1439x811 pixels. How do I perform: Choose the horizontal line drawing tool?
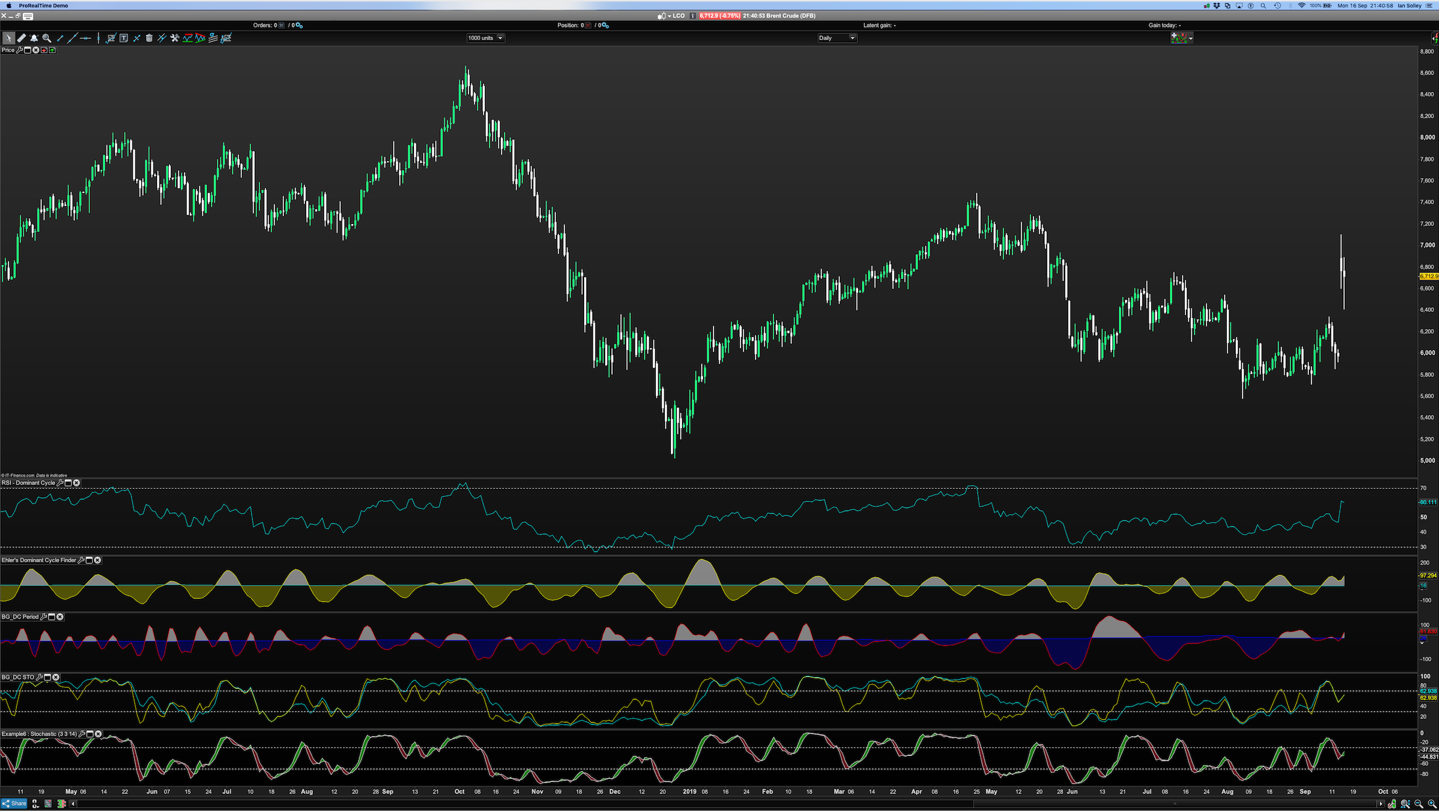tap(85, 38)
